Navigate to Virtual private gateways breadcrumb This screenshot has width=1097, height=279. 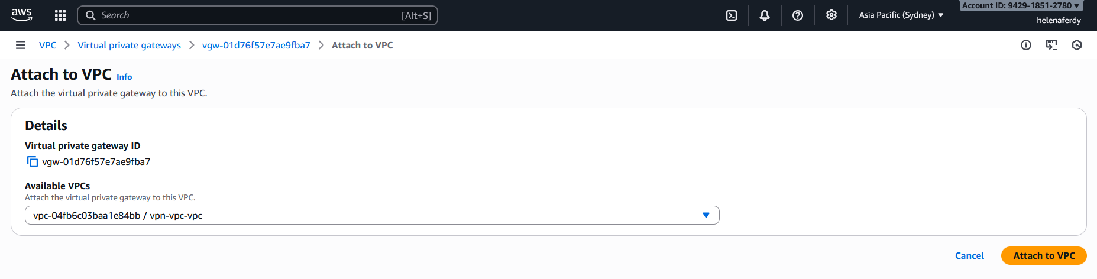[x=129, y=46]
